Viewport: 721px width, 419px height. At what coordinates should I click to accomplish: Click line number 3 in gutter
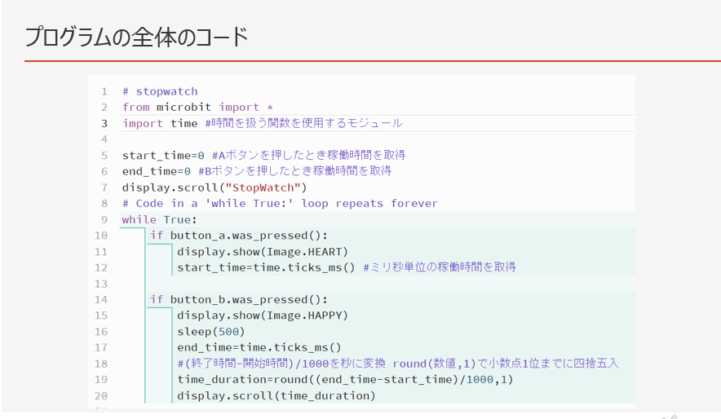point(104,123)
